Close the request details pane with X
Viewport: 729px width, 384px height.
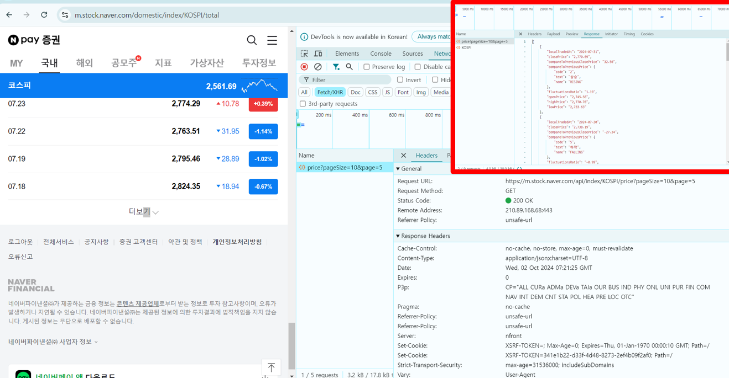(403, 156)
